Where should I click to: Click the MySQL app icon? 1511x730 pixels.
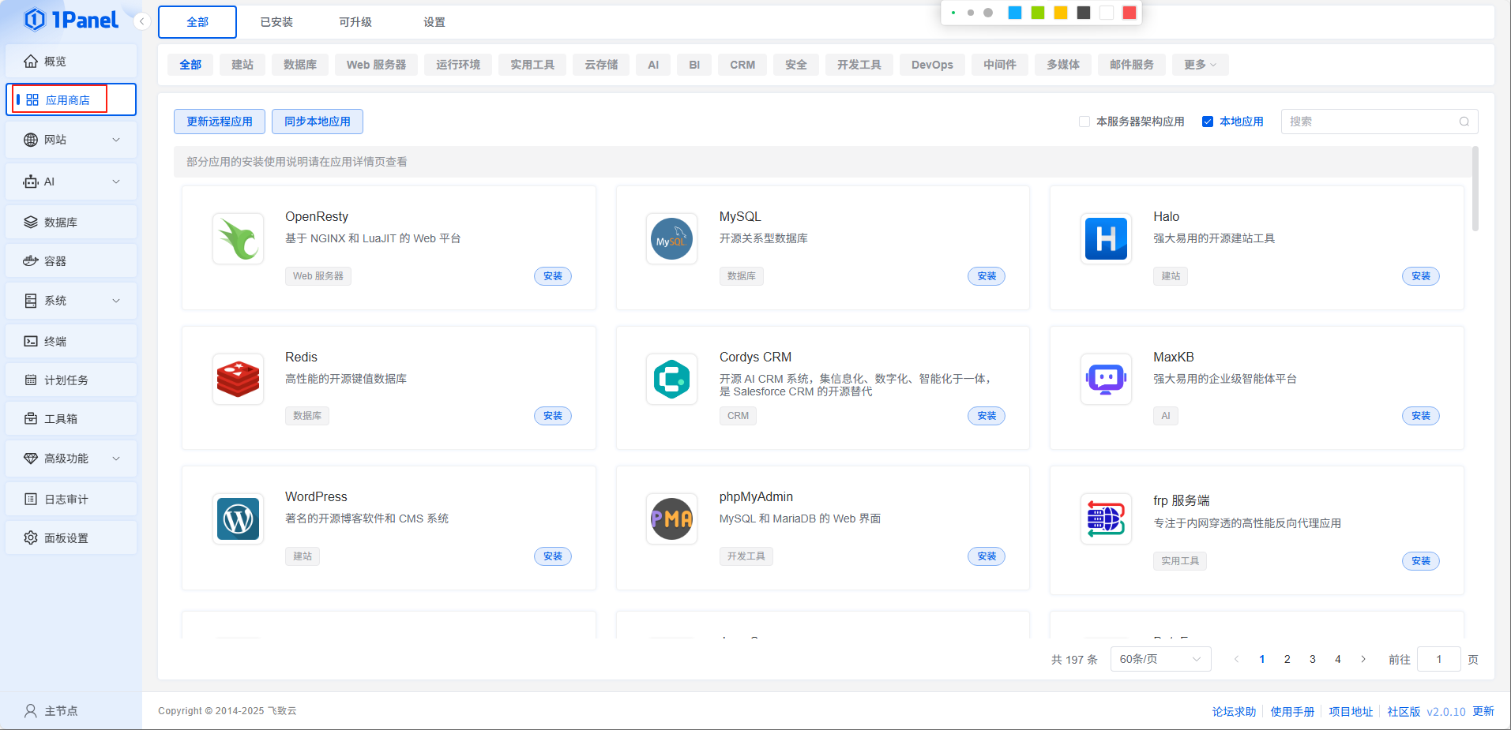(671, 238)
